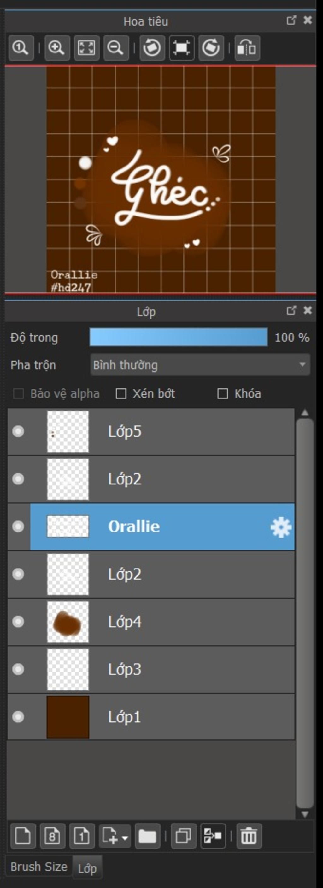Switch to the Brush Size tab
The image size is (323, 888).
(x=39, y=866)
